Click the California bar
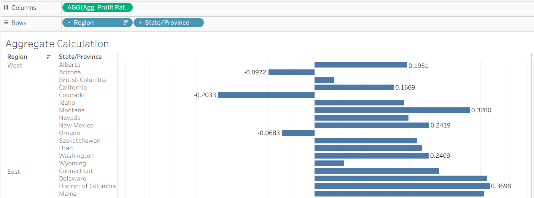This screenshot has height=198, width=534. click(354, 87)
